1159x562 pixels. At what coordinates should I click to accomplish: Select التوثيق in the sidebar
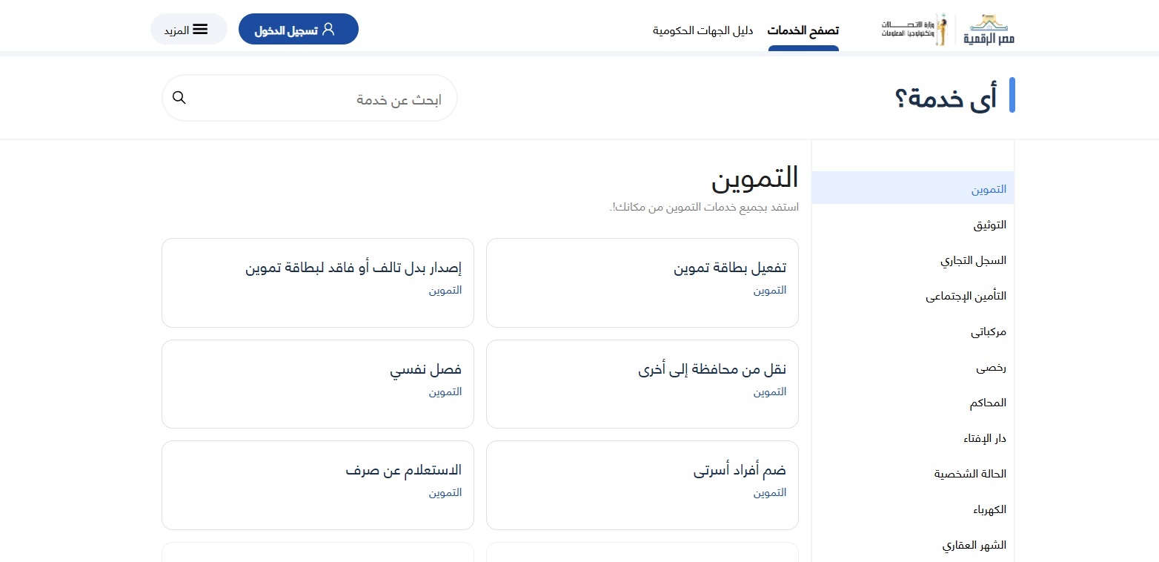pos(913,225)
